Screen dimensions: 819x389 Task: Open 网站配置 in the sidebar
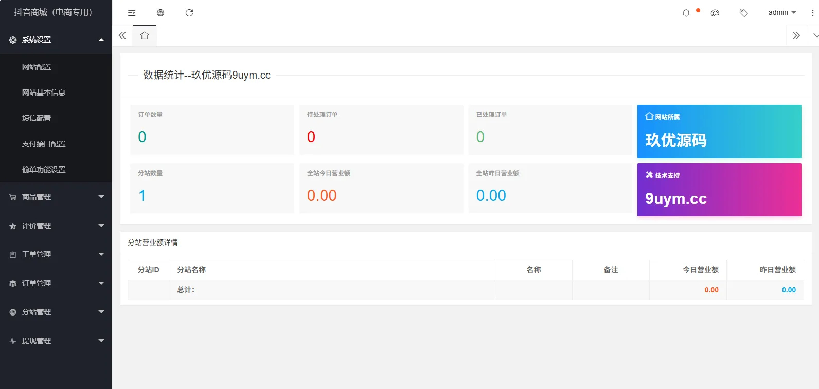pyautogui.click(x=37, y=67)
